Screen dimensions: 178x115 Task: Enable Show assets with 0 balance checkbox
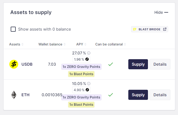pos(13,29)
